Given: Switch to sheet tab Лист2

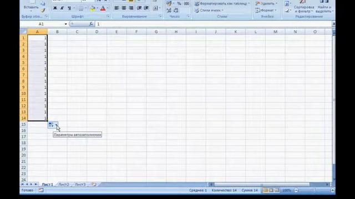Looking at the screenshot, I should coord(64,185).
